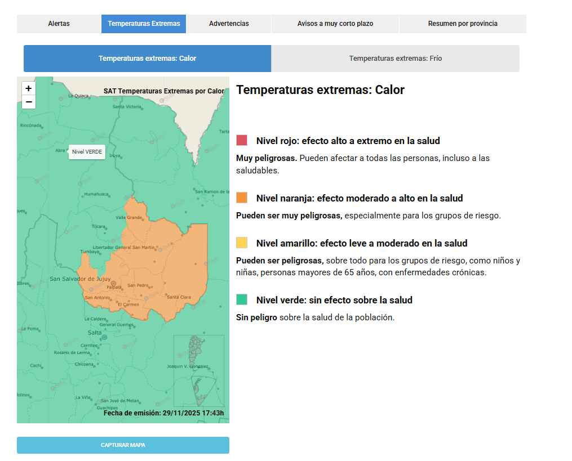572x461 pixels.
Task: Click the yellow level color swatch
Action: click(x=242, y=243)
